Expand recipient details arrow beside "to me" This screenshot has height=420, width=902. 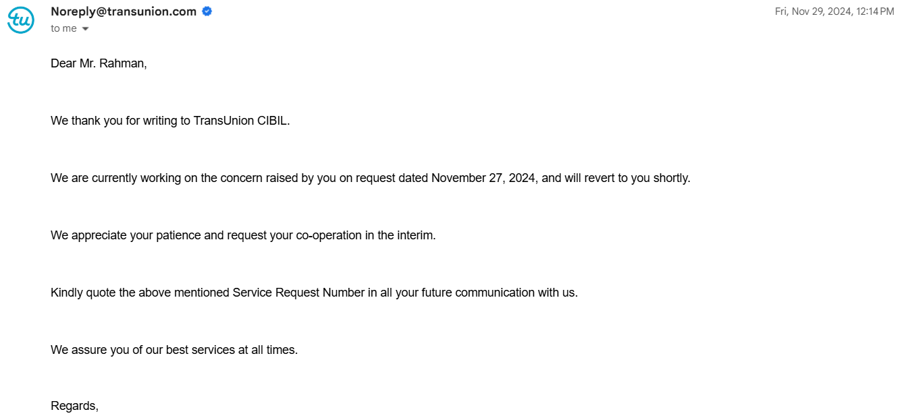(85, 29)
